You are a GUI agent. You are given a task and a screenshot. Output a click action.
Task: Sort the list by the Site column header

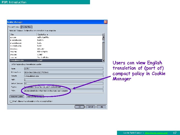click(x=23, y=34)
